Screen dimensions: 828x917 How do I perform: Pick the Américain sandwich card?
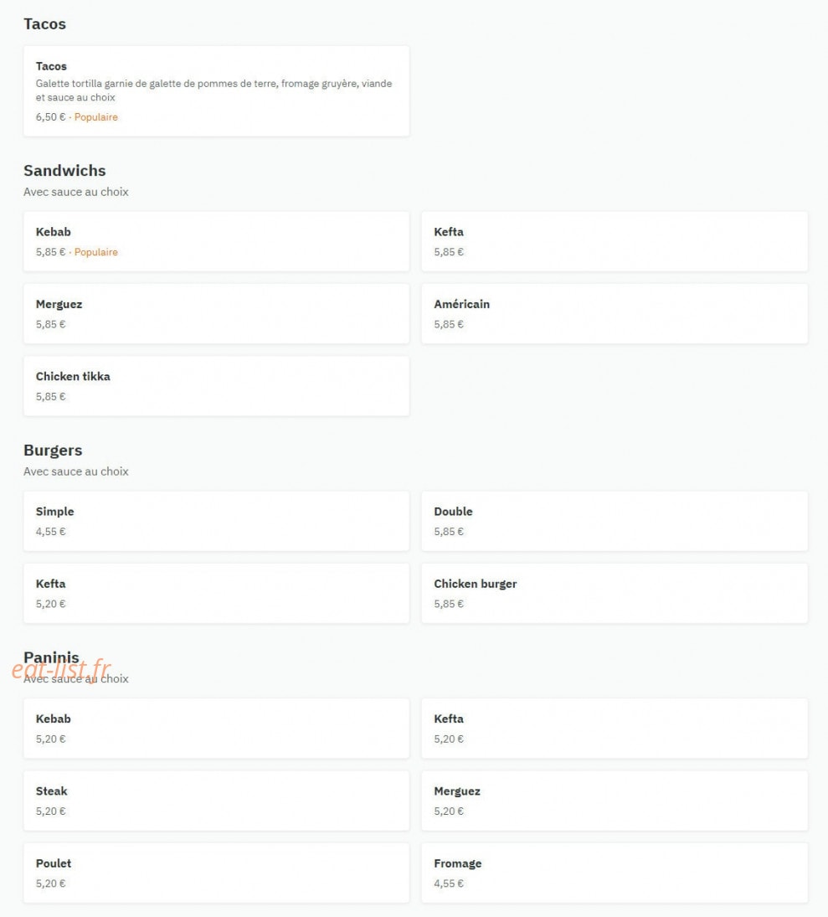pos(615,314)
